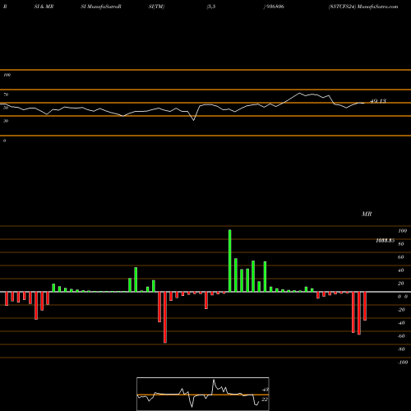Screen dimensions: 411x411
Task: Click the RSI axis label 70
Action: pyautogui.click(x=6, y=95)
